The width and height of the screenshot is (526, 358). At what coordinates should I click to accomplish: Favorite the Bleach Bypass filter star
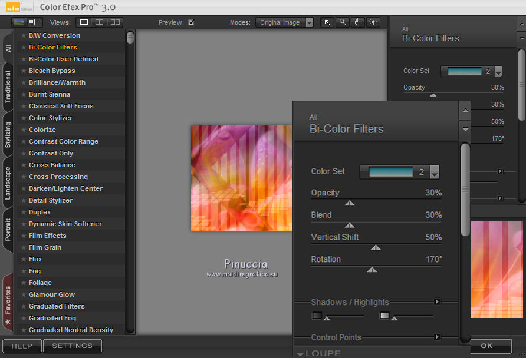(x=24, y=71)
